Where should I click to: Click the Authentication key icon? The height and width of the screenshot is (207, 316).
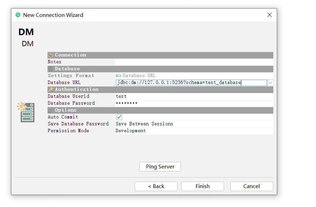coord(51,90)
